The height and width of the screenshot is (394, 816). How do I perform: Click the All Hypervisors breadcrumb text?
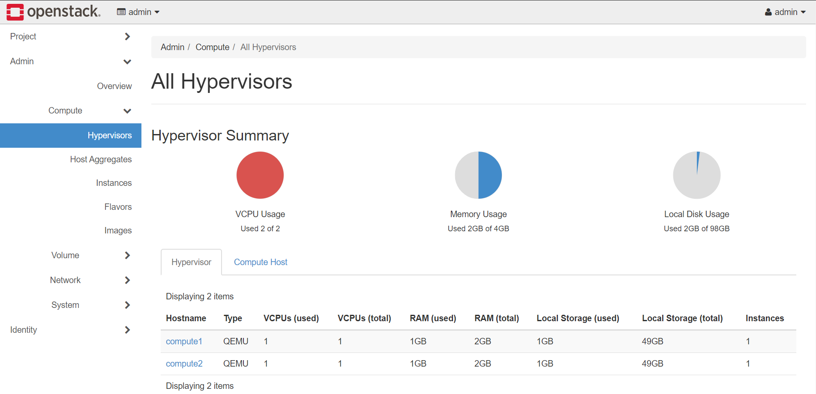268,47
